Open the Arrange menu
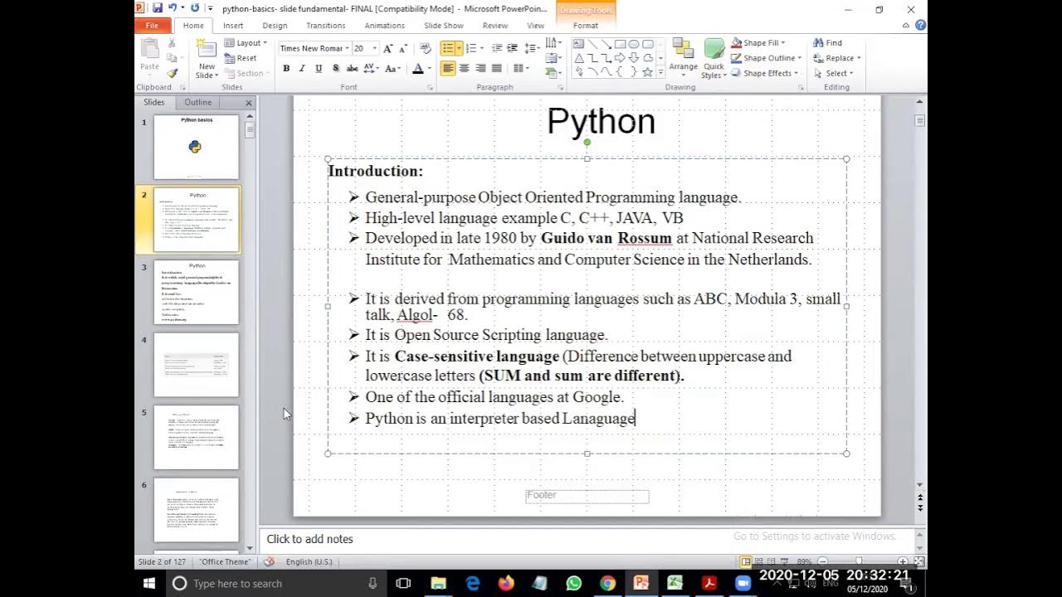This screenshot has height=597, width=1062. pyautogui.click(x=684, y=58)
